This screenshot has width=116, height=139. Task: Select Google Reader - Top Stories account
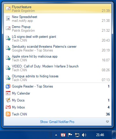click(x=58, y=86)
